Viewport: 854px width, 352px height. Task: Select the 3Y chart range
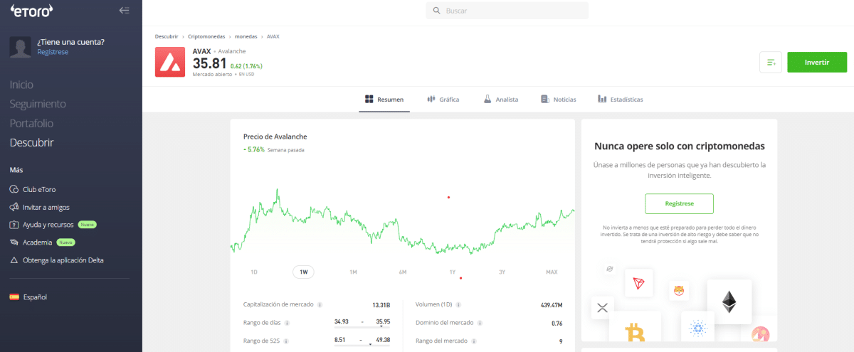502,272
